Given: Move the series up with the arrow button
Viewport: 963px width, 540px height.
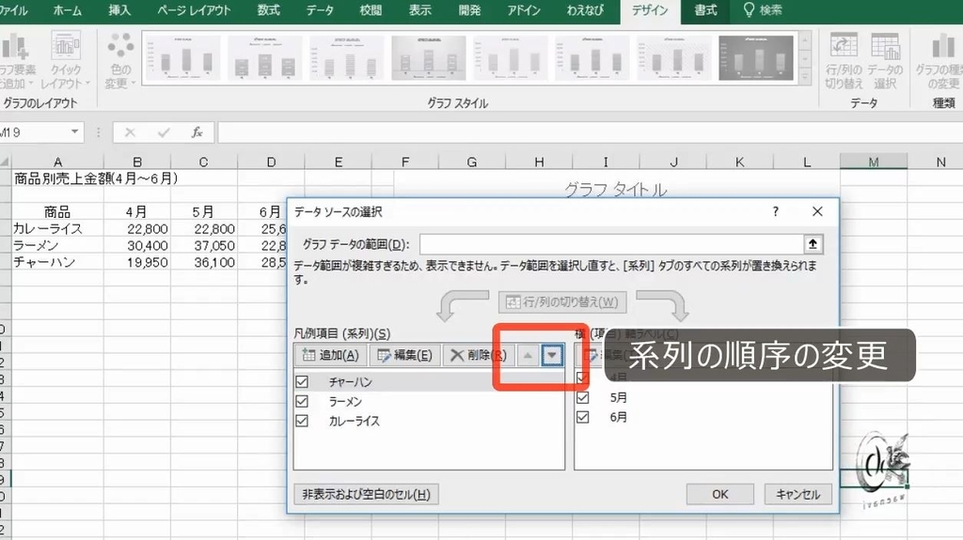Looking at the screenshot, I should [x=528, y=355].
